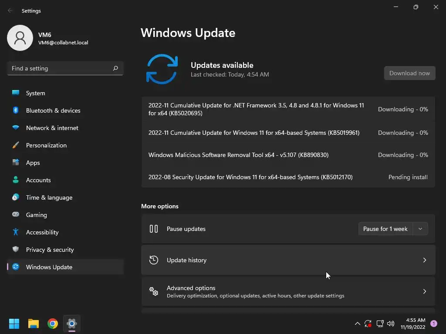Open the Advanced options row

pyautogui.click(x=288, y=291)
